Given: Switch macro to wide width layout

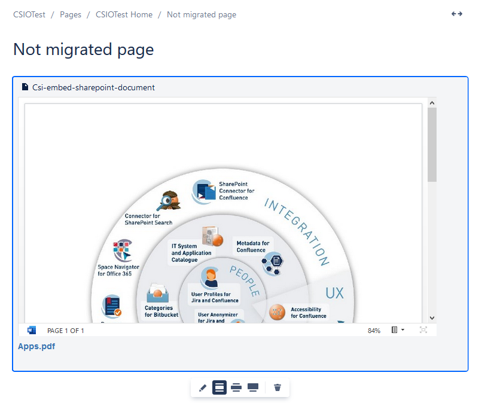Looking at the screenshot, I should 236,387.
